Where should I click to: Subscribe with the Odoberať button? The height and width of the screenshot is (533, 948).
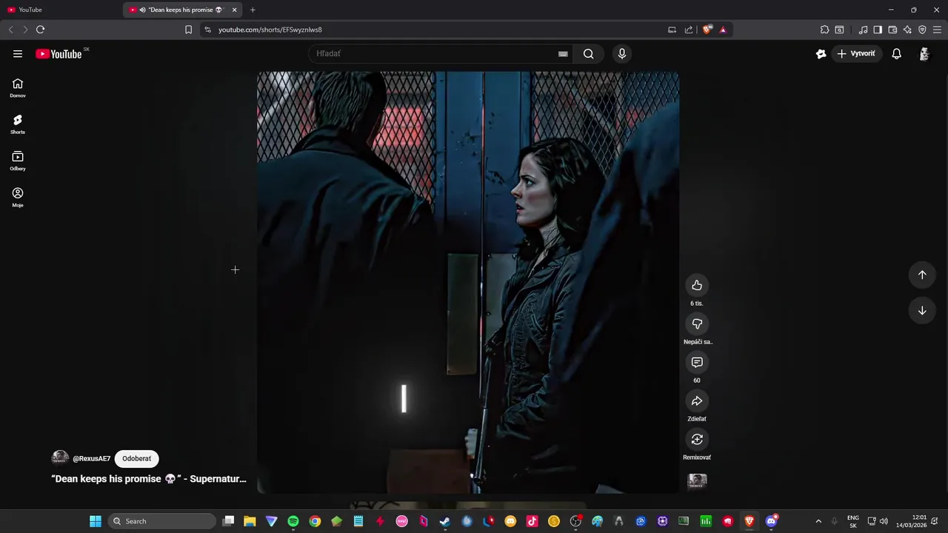click(x=136, y=458)
